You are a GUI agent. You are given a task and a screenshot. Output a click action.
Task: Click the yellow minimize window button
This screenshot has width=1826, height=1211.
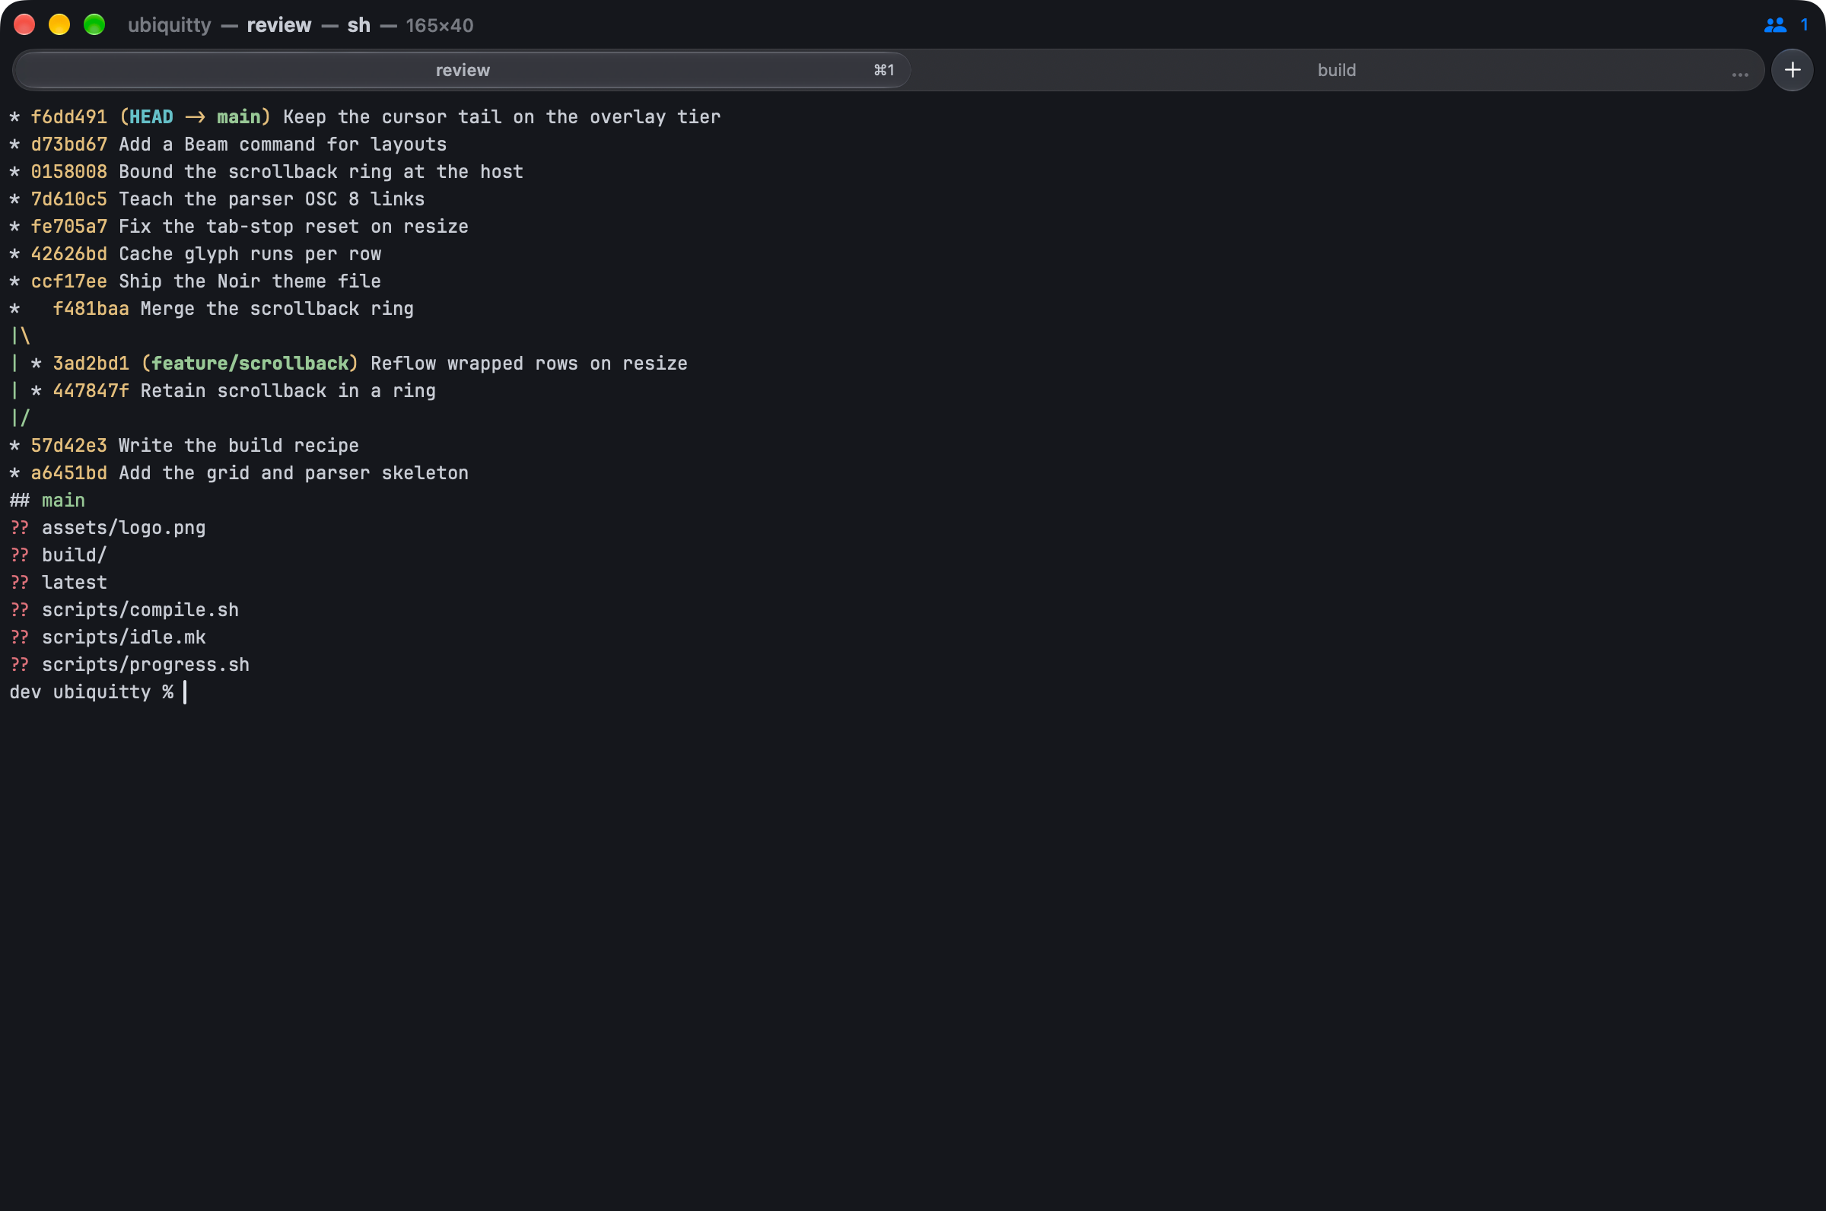pos(59,24)
